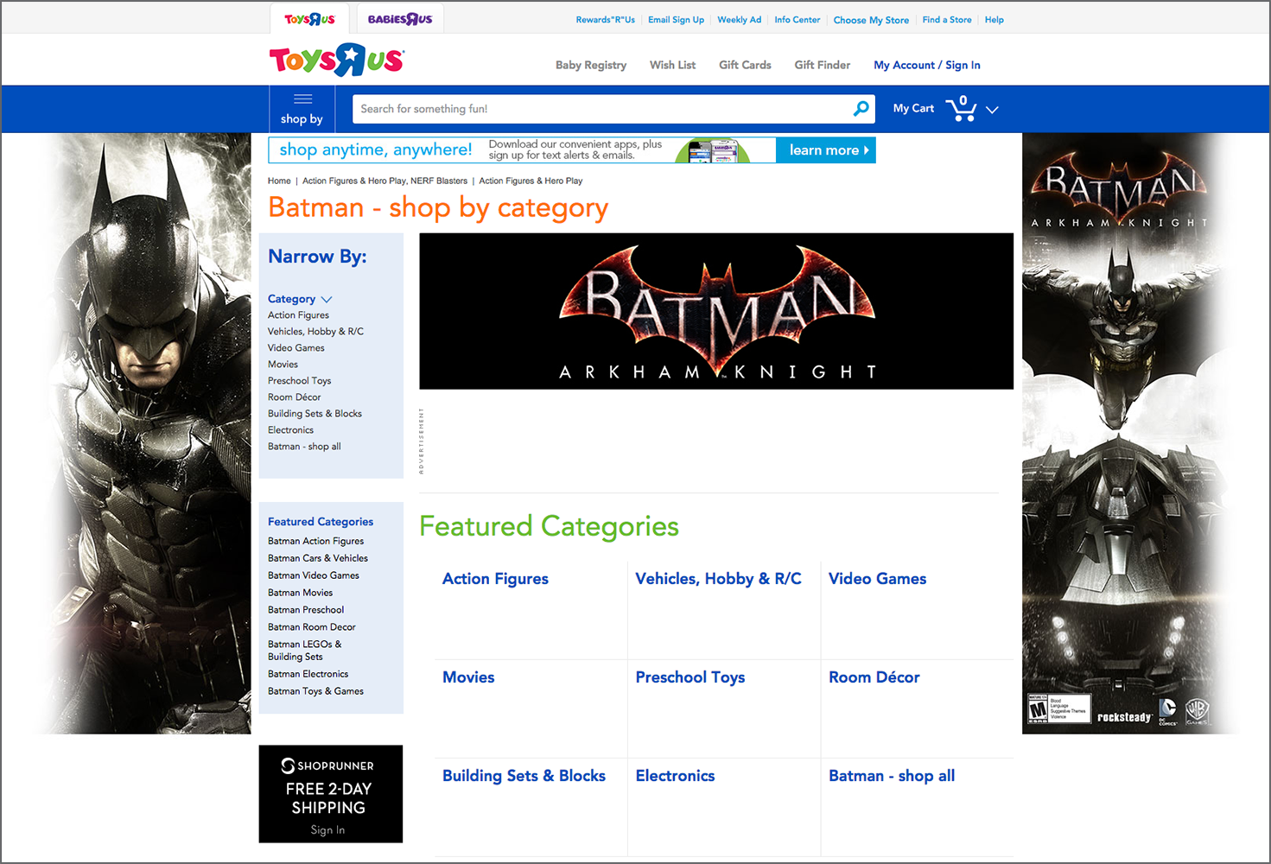Open the Help link
1271x864 pixels.
[x=995, y=20]
